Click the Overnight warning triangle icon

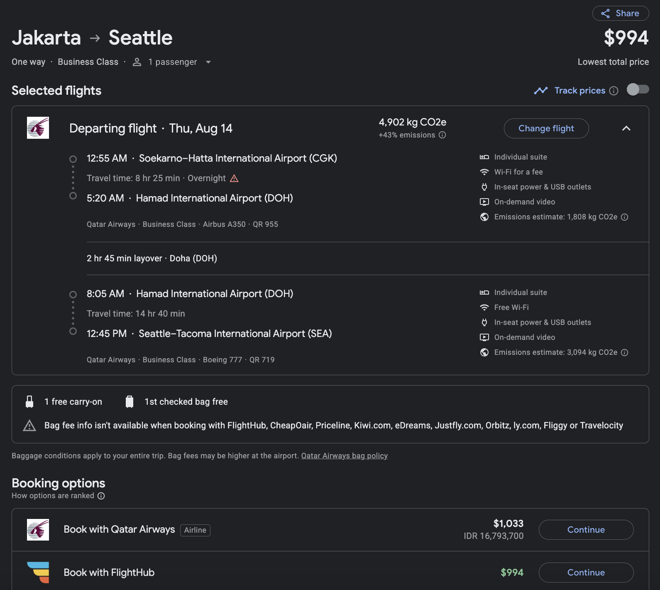pos(234,178)
